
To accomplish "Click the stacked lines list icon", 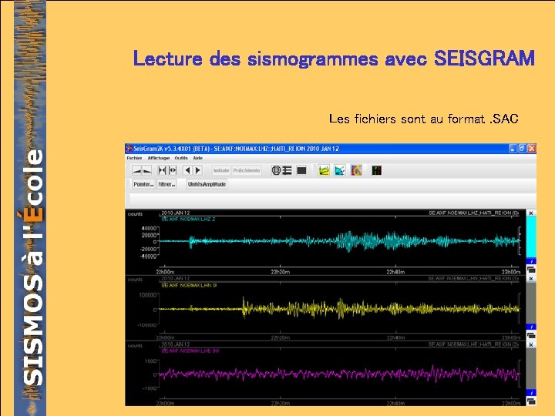I will (287, 170).
